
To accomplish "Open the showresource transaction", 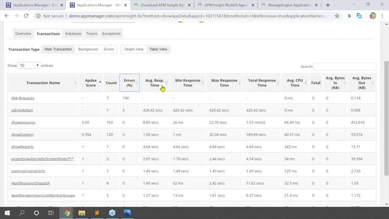I will [23, 122].
